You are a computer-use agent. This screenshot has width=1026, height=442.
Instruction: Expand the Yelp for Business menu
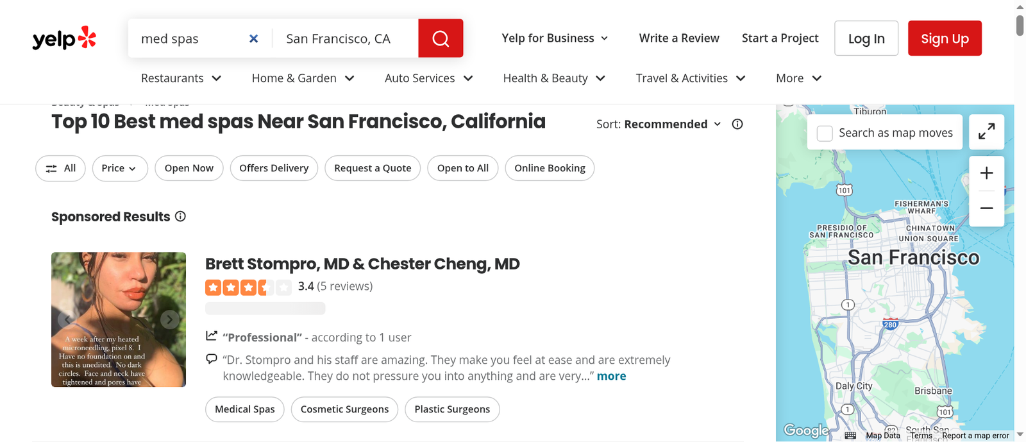(x=555, y=38)
